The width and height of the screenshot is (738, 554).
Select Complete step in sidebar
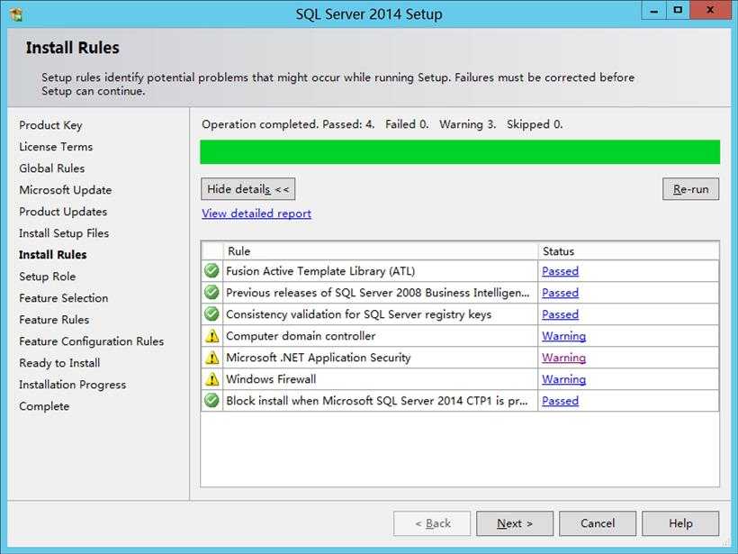pos(44,406)
